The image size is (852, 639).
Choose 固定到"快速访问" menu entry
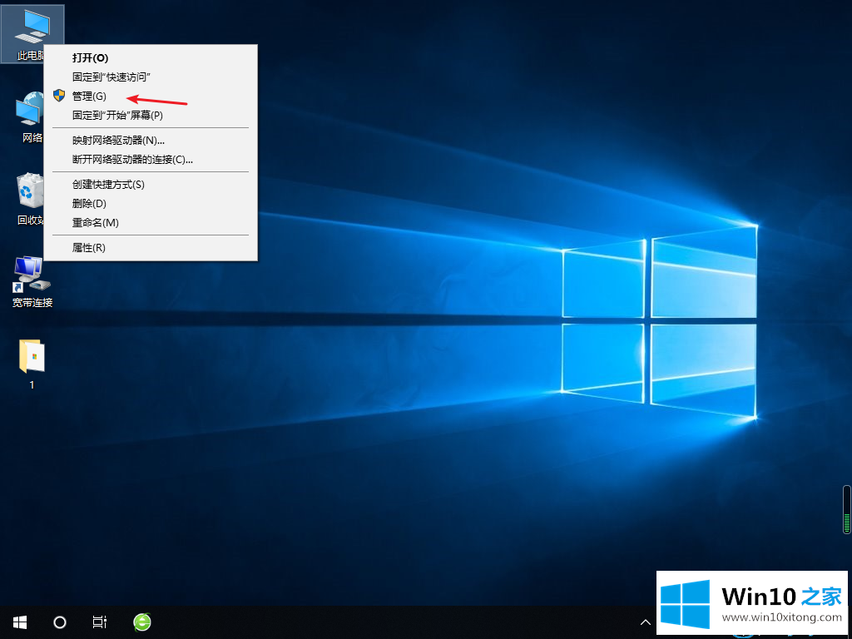point(151,77)
